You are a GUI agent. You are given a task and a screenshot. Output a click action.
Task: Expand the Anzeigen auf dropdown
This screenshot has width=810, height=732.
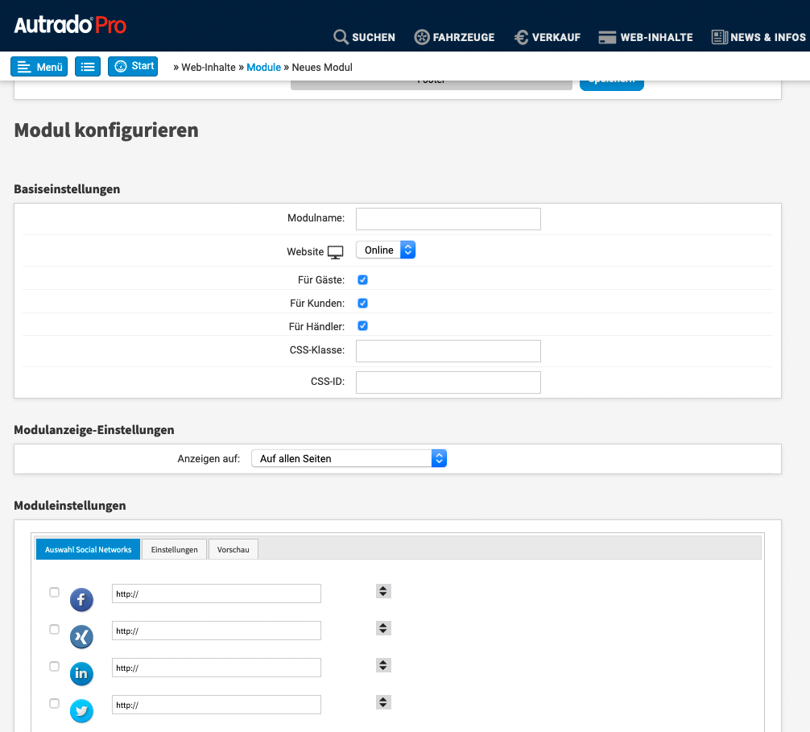[x=349, y=458]
